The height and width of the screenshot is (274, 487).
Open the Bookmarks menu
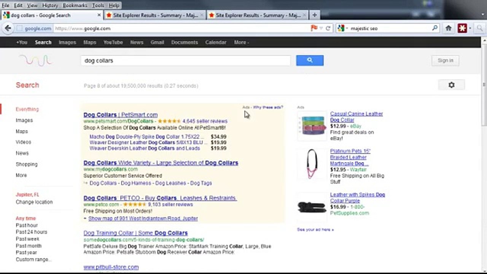[75, 5]
